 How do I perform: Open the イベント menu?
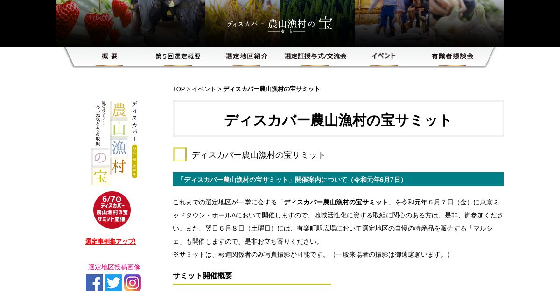click(384, 56)
